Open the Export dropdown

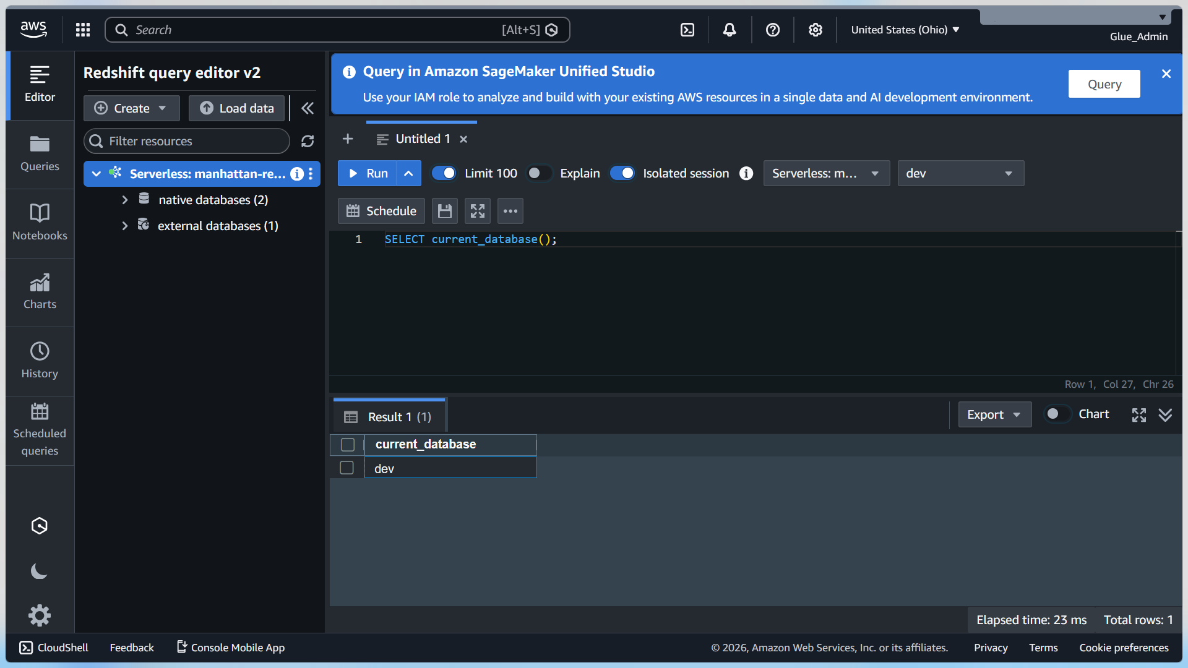(994, 414)
